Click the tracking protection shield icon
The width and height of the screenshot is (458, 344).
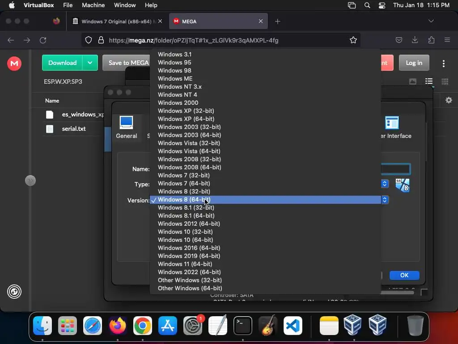click(89, 40)
